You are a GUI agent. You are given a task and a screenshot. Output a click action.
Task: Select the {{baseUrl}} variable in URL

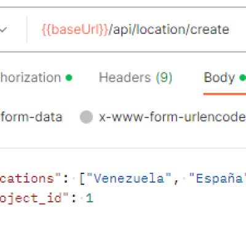(75, 30)
